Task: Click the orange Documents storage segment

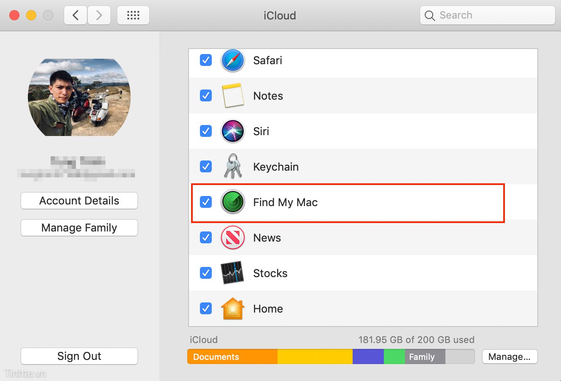Action: (232, 357)
